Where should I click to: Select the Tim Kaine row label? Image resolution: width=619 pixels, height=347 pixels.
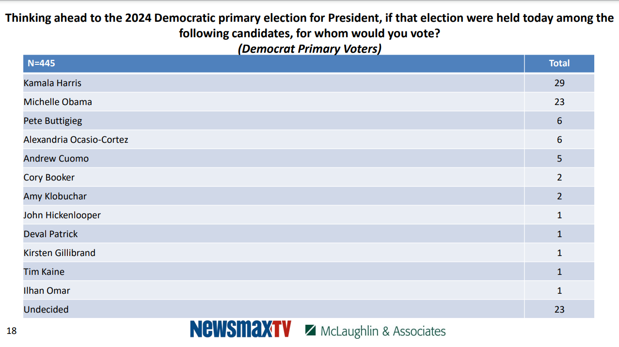[44, 272]
